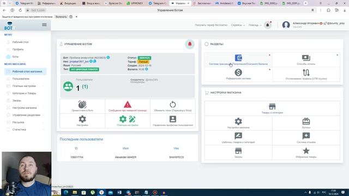Click the get free tariff link

click(211, 25)
